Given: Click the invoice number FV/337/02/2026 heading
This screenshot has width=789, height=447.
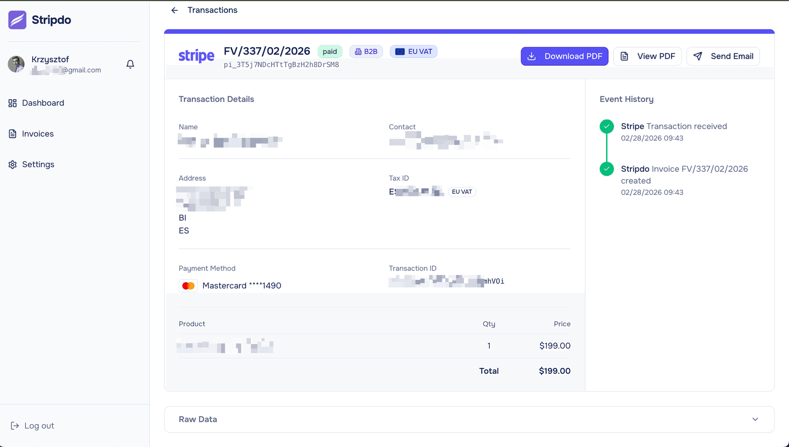Looking at the screenshot, I should click(267, 51).
